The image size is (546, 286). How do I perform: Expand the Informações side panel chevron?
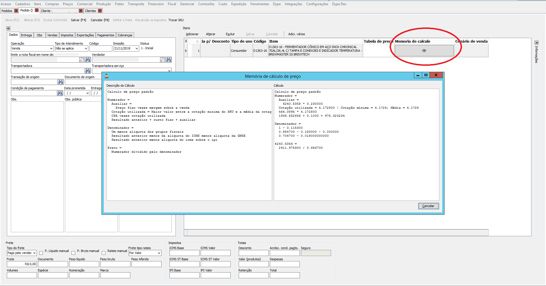click(537, 43)
